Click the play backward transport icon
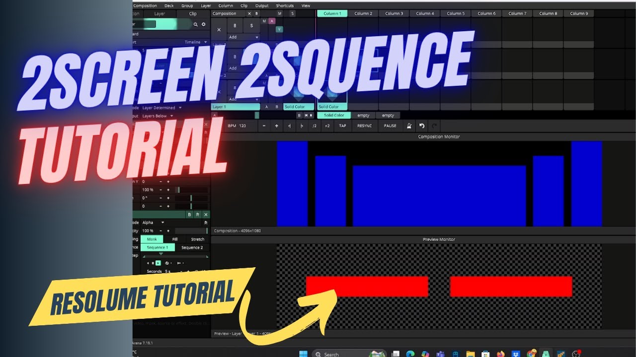636x357 pixels. pos(148,263)
